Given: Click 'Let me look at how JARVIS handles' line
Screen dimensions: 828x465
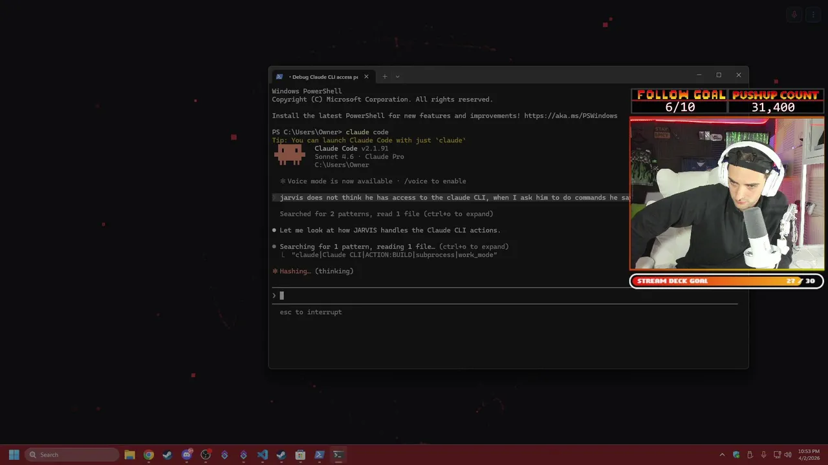Looking at the screenshot, I should [x=389, y=231].
